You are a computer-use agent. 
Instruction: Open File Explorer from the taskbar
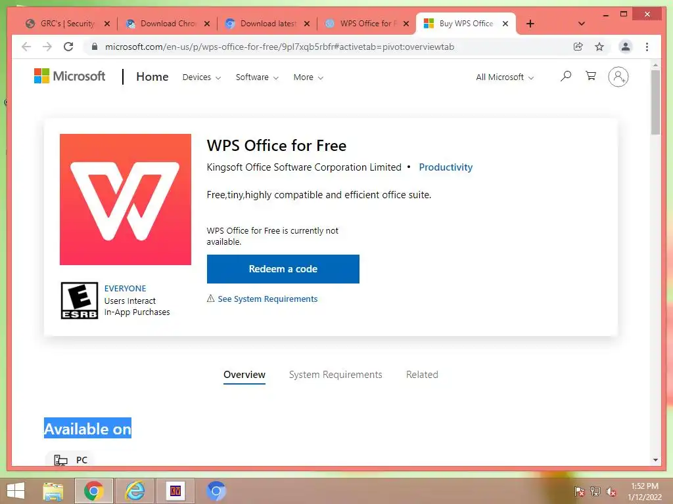coord(53,491)
